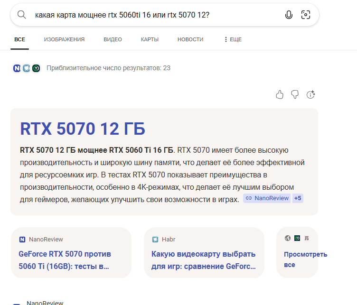Click the bold sentence RTX 5070 12 ГБ мощнее

point(96,150)
